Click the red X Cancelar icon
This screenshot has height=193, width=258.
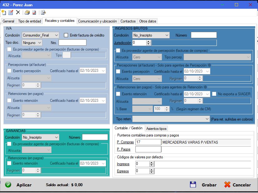click(x=227, y=185)
